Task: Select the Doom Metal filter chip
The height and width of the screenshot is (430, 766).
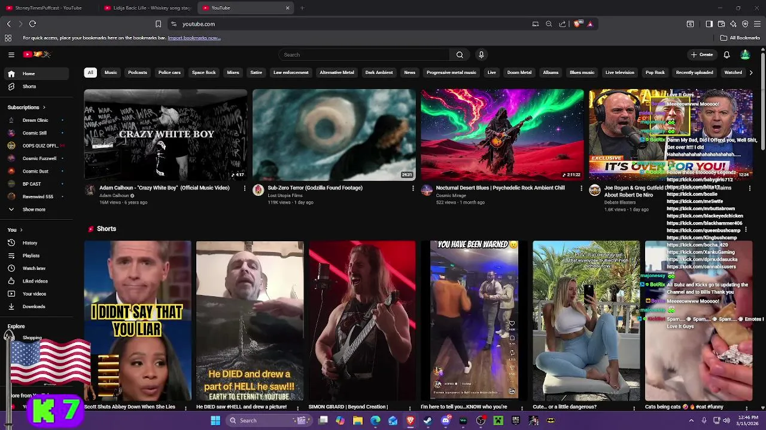Action: 519,72
